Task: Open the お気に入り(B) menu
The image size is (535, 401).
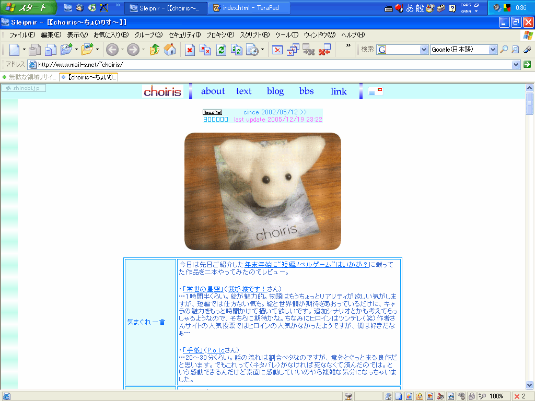Action: [111, 35]
